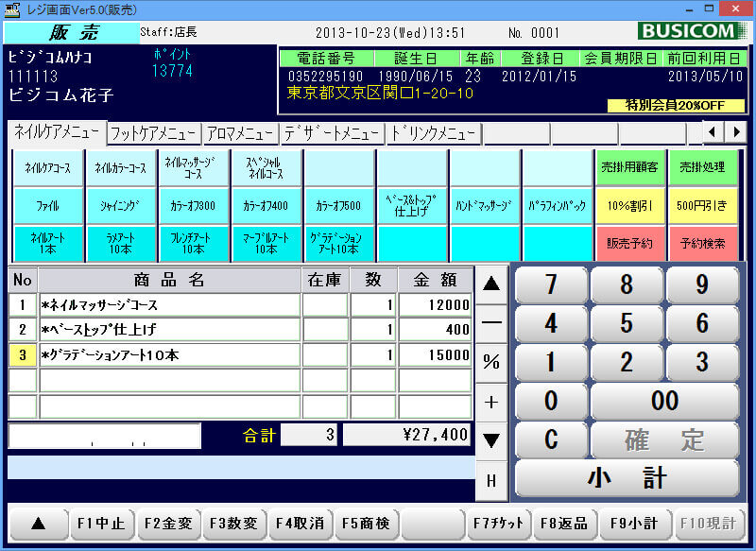756x551 pixels.
Task: Select row 3 グラデーションアート10本 in the list
Action: [170, 355]
